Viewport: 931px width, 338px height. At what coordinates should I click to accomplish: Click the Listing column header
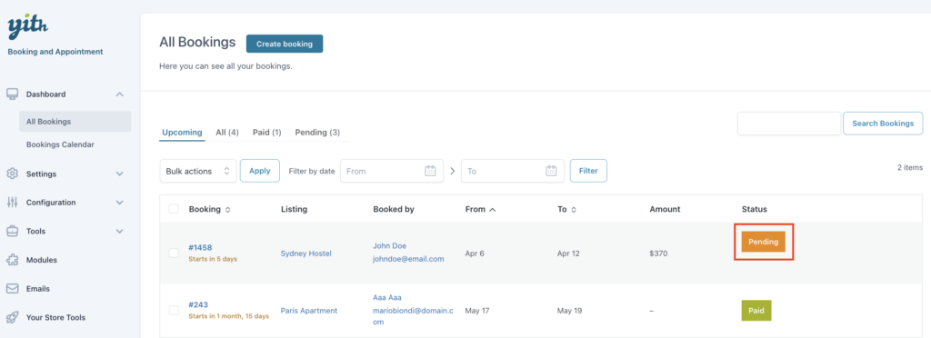point(294,209)
